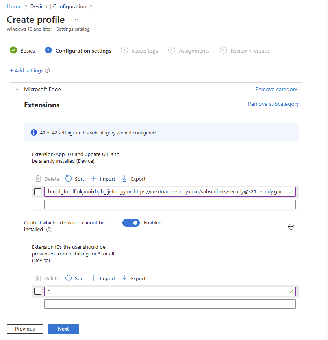Click Import plus icon for silently installed extensions
328x340 pixels.
pos(94,179)
